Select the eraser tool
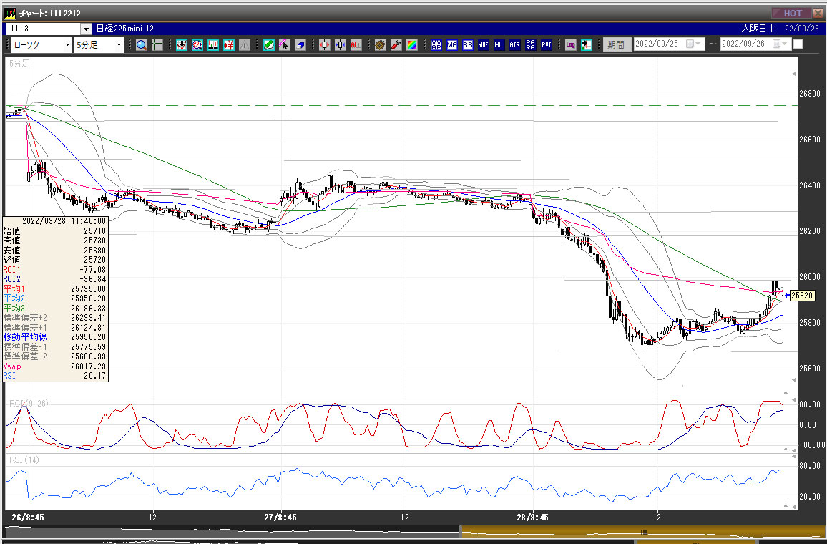Image resolution: width=827 pixels, height=544 pixels. pos(300,45)
